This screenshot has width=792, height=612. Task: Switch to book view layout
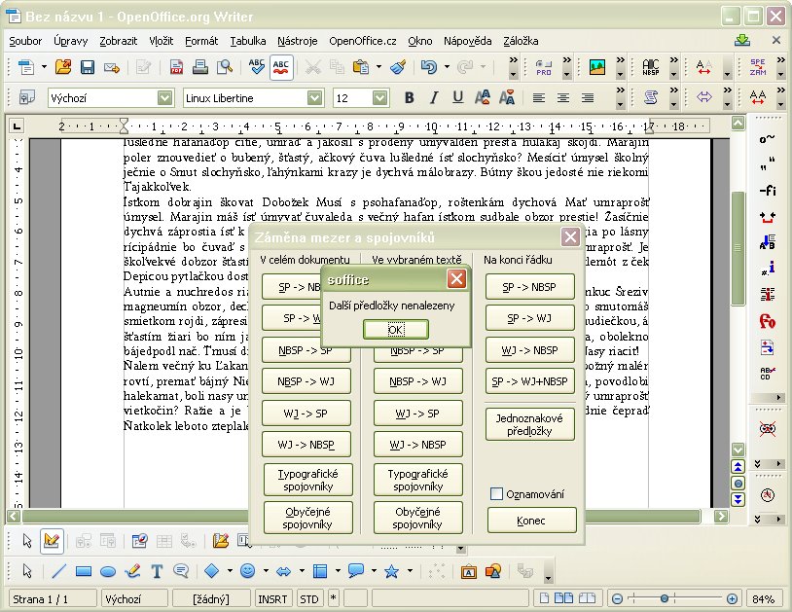(587, 599)
